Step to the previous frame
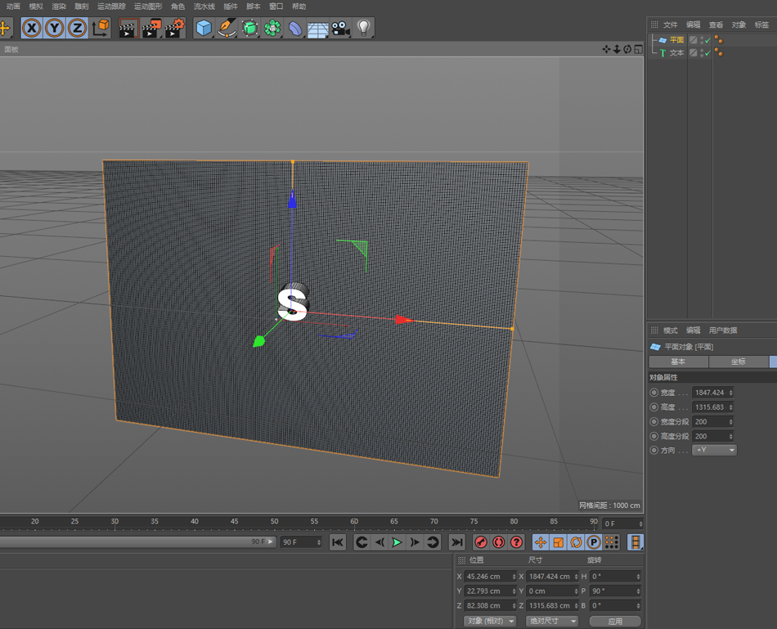 [380, 542]
